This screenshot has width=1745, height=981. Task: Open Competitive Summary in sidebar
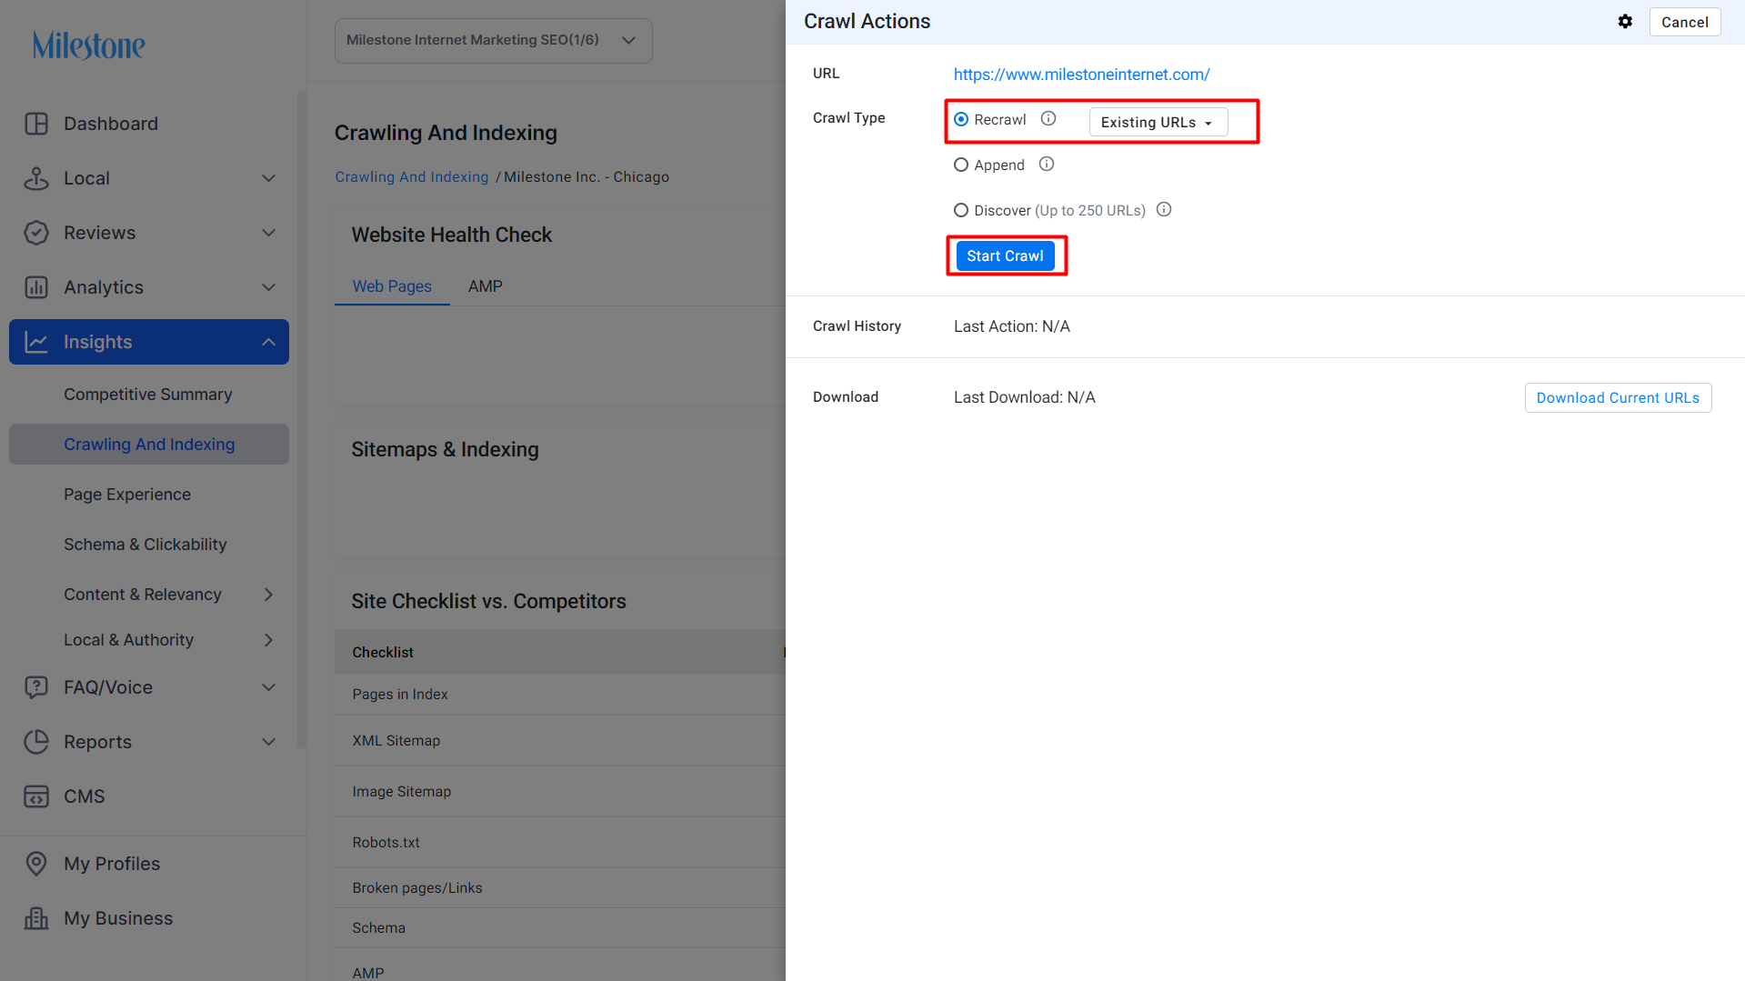148,395
